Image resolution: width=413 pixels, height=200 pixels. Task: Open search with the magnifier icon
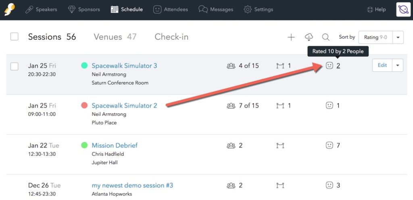coord(326,37)
